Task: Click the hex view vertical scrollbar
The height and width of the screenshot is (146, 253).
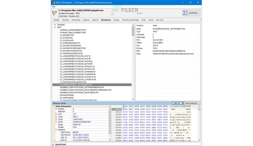Action: [x=199, y=123]
